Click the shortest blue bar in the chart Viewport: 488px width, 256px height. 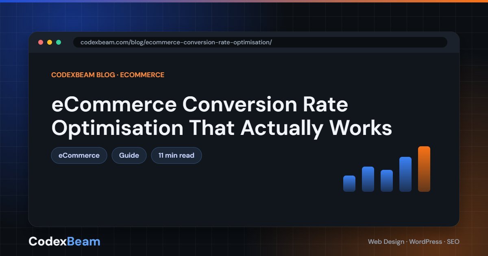(349, 184)
